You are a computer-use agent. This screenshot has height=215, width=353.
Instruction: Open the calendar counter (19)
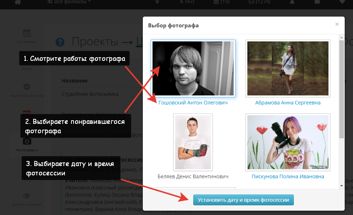click(221, 2)
